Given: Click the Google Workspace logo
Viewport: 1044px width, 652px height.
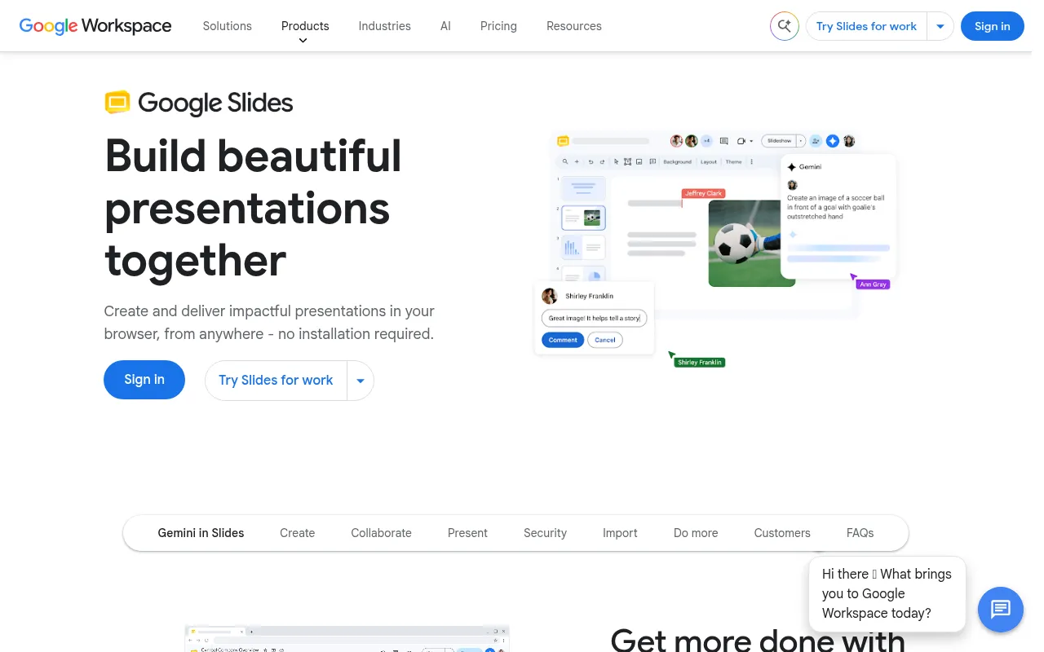Looking at the screenshot, I should pos(95,26).
